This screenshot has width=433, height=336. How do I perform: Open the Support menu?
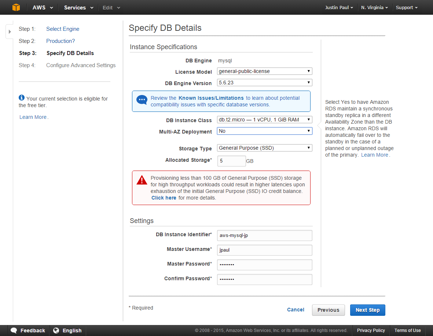coord(407,7)
